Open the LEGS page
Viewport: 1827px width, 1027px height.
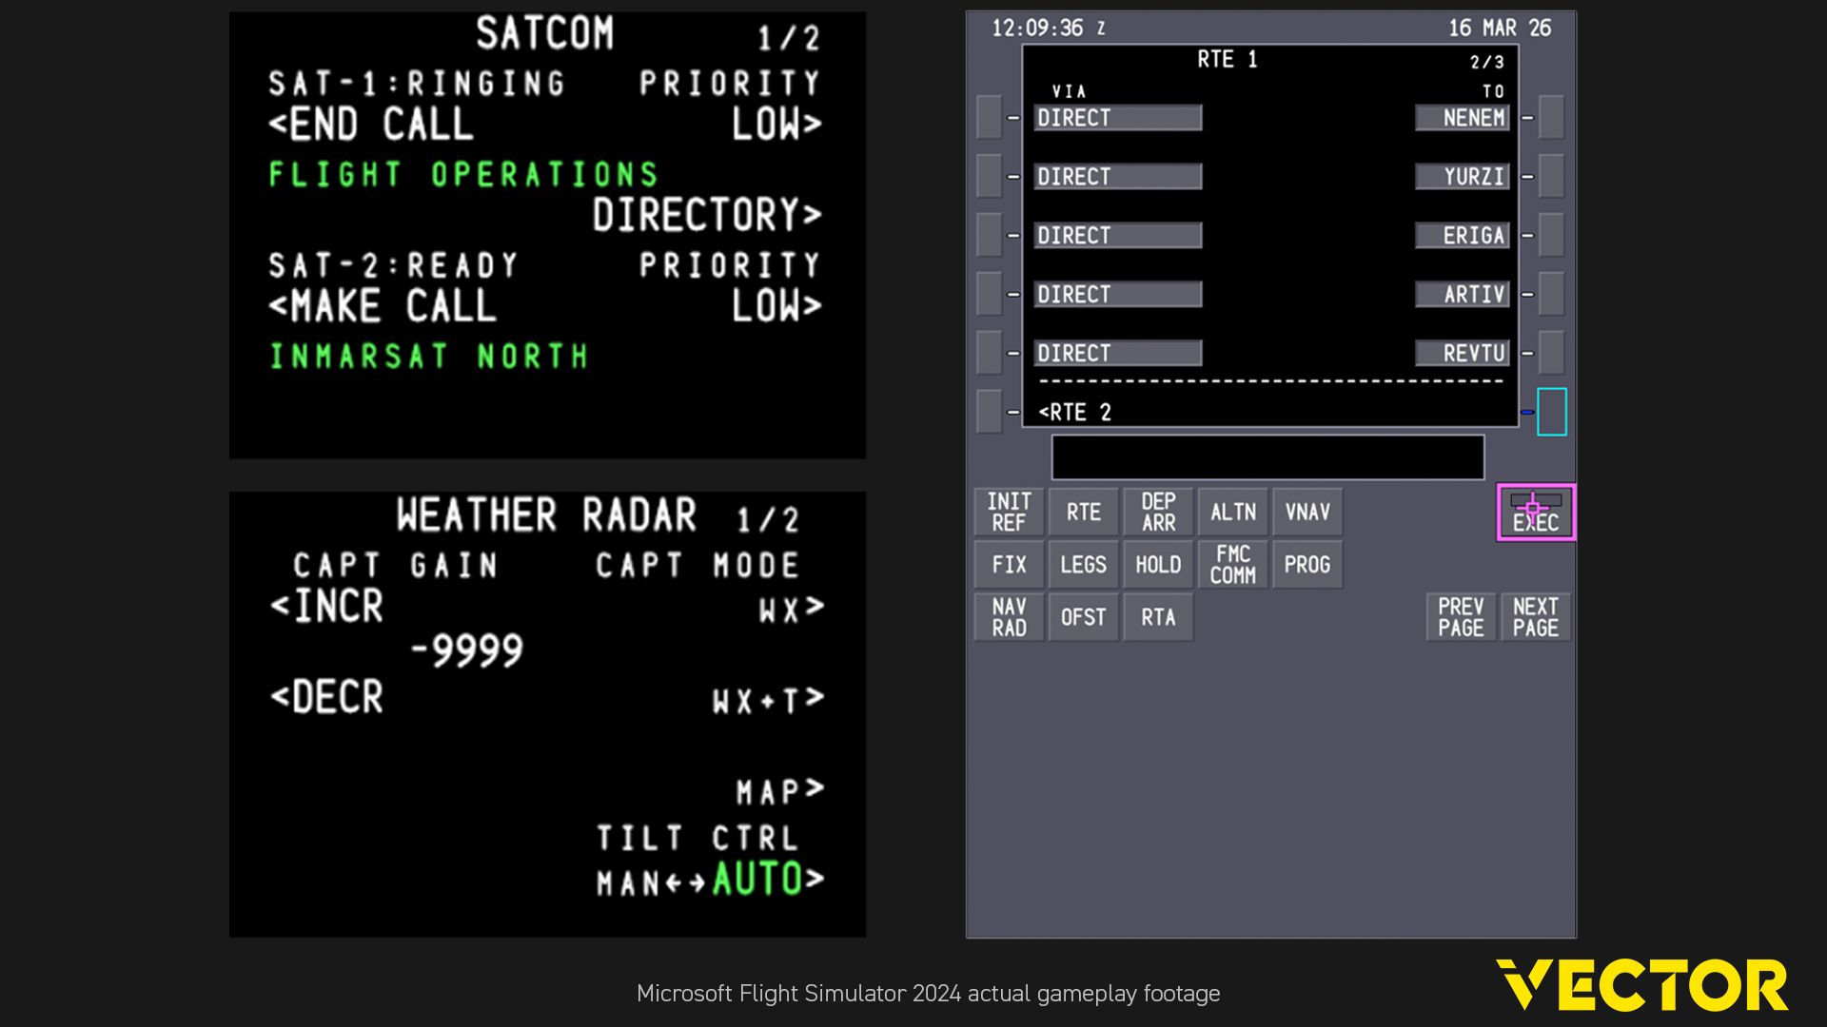pyautogui.click(x=1083, y=565)
